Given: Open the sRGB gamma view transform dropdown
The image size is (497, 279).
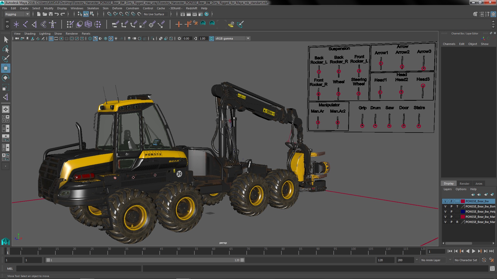Looking at the screenshot, I should 232,38.
